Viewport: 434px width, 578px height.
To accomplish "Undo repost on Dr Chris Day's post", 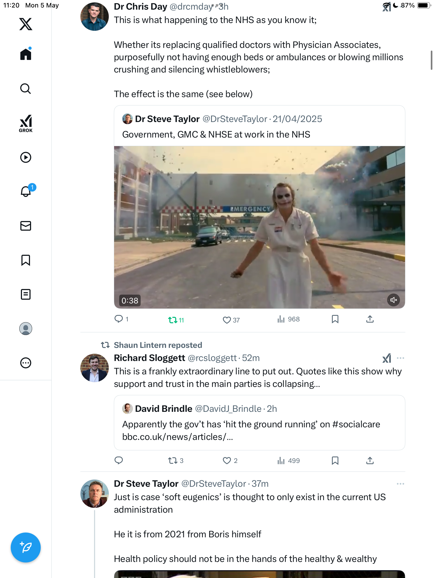I will (x=176, y=320).
